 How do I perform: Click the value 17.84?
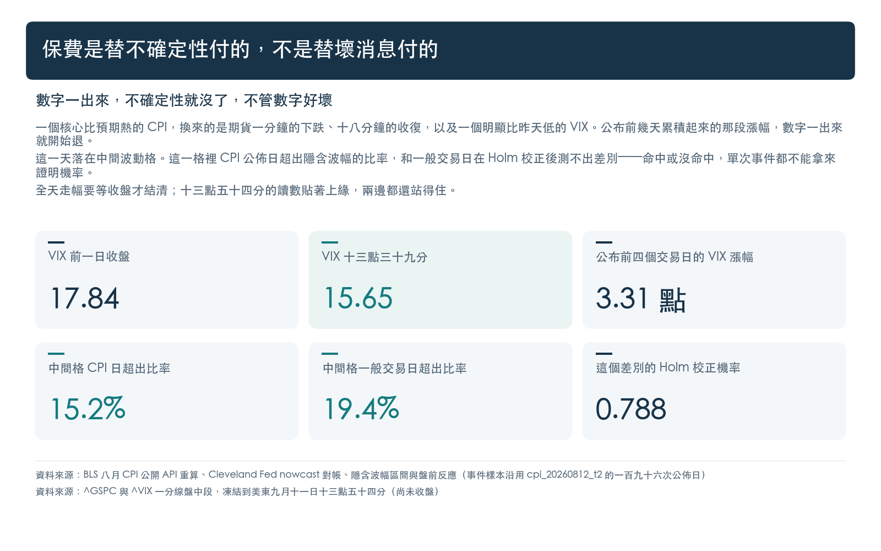[x=84, y=299]
